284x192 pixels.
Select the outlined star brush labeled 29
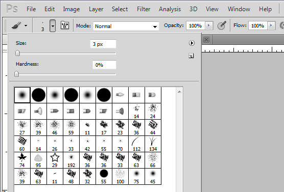point(55,160)
